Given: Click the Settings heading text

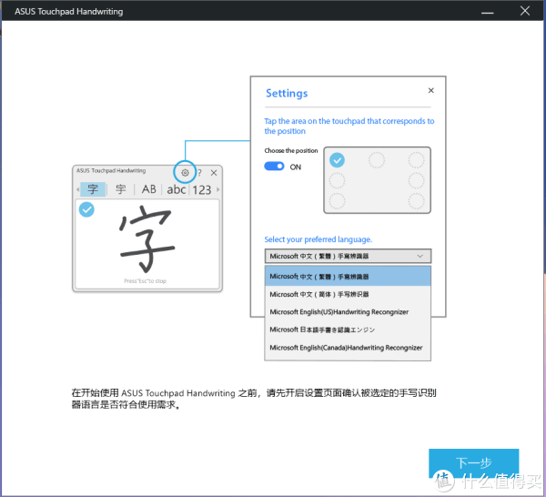Looking at the screenshot, I should pos(287,94).
